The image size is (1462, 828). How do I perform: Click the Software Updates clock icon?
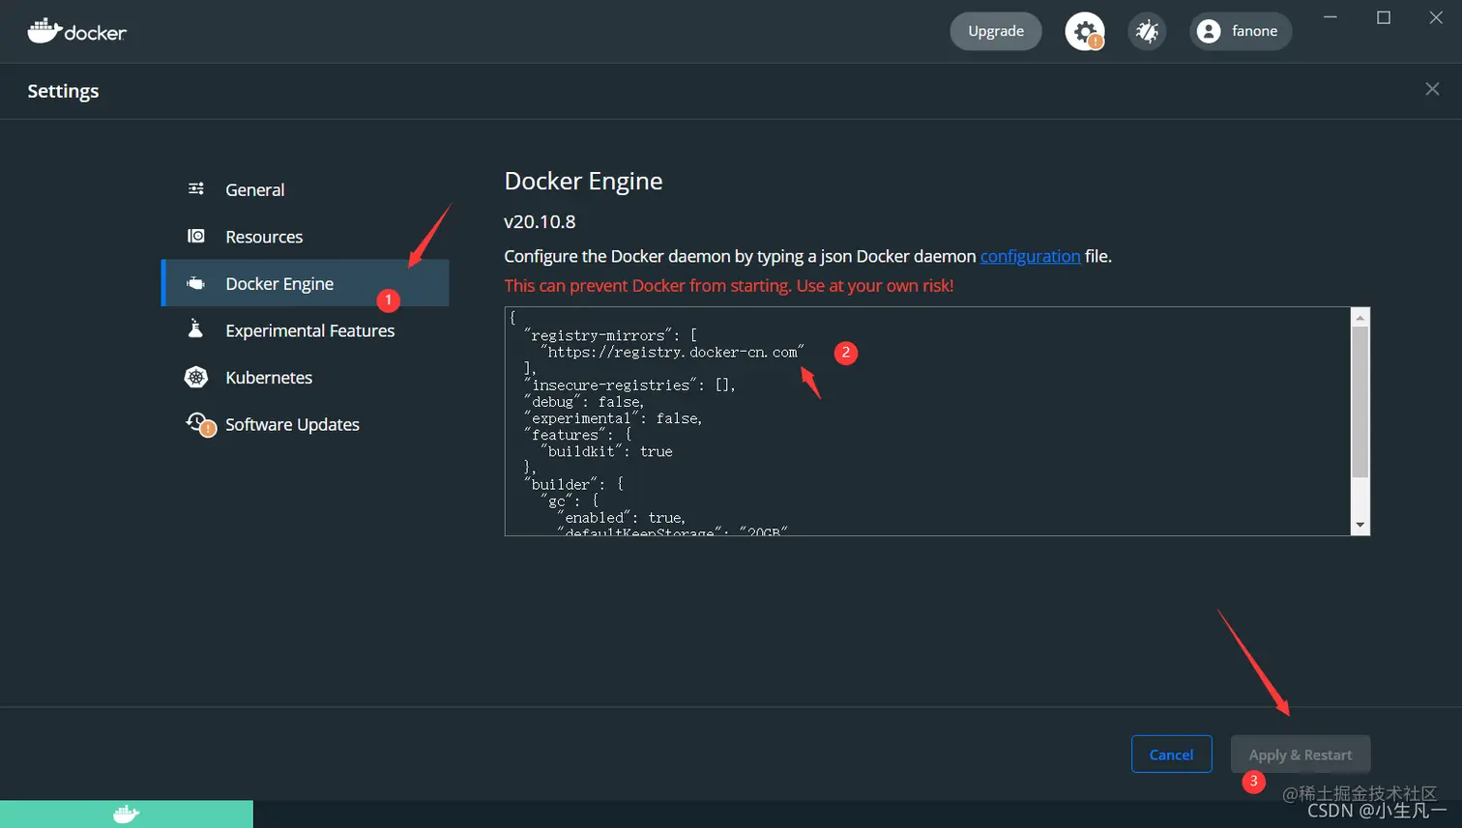199,423
